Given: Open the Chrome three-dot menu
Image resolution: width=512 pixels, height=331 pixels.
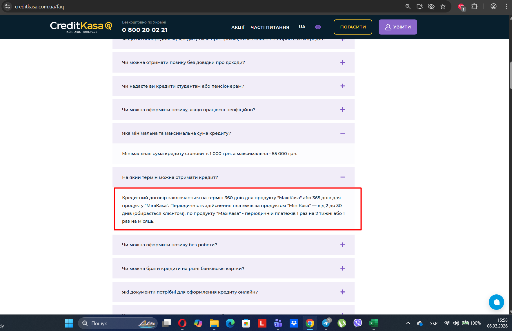Looking at the screenshot, I should point(506,6).
